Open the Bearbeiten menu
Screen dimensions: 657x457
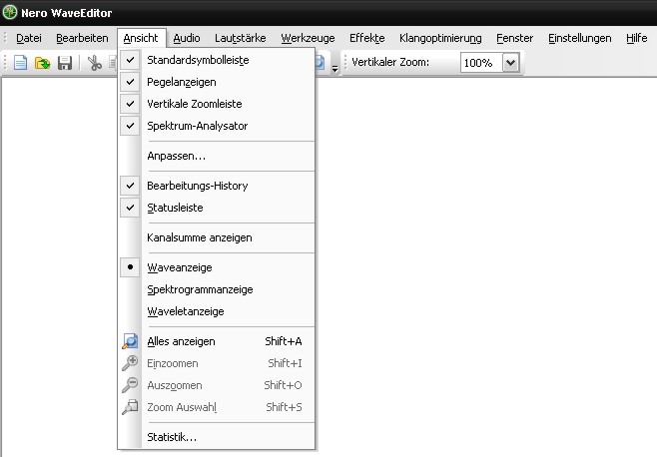[x=82, y=38]
